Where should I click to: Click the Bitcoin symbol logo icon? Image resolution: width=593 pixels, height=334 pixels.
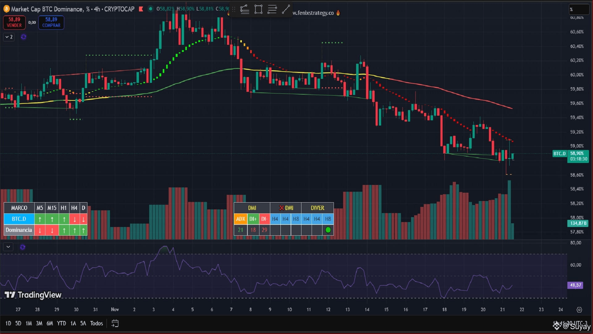coord(6,9)
